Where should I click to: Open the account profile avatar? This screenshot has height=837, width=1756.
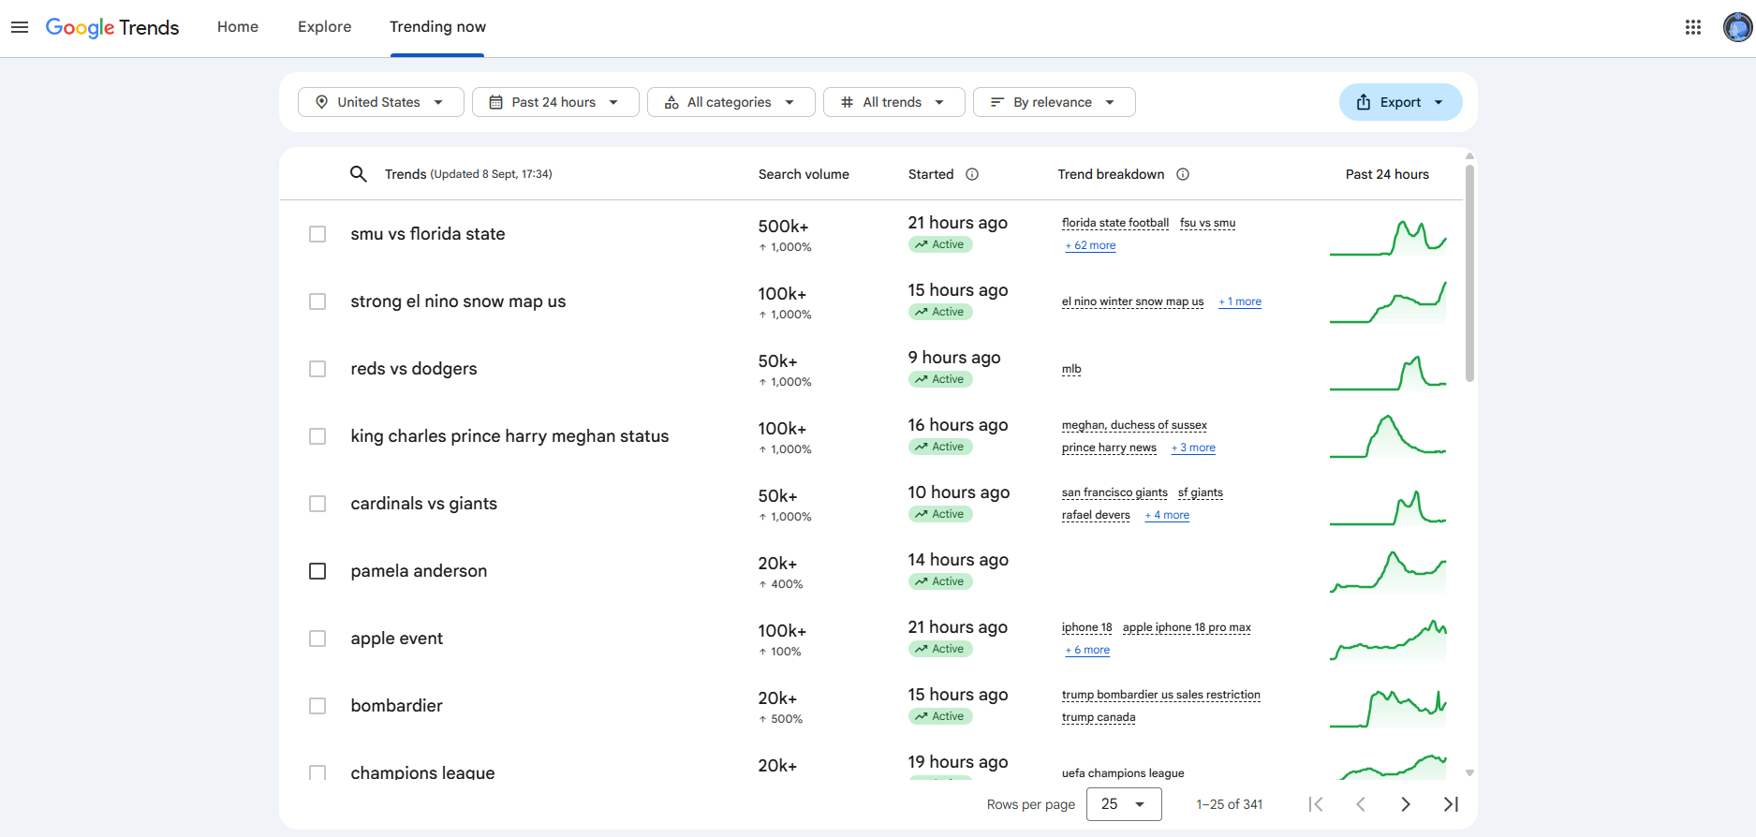click(x=1737, y=27)
